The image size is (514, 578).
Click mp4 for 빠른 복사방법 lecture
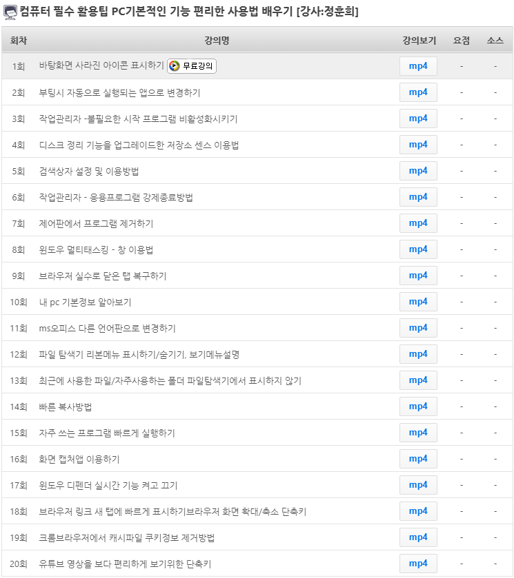click(418, 406)
